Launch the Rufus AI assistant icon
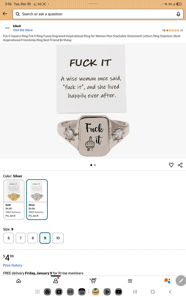Viewport: 186px width, 297px height. click(167, 280)
